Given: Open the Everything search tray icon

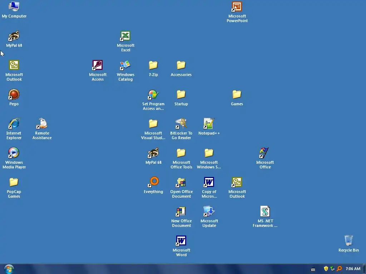Looking at the screenshot, I should pos(339,269).
